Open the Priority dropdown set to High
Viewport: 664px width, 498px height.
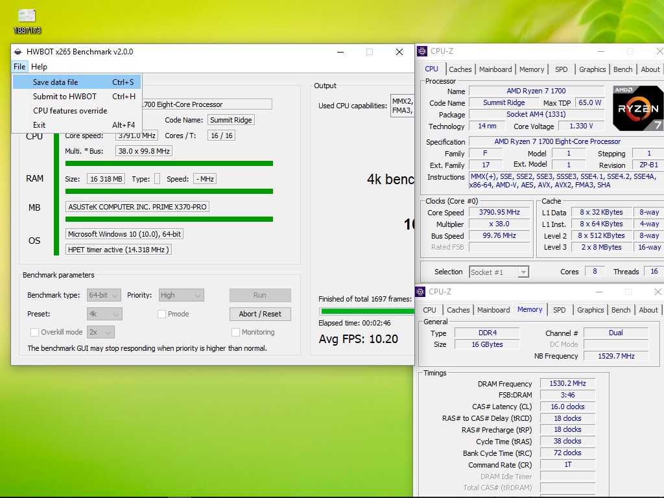(x=182, y=295)
